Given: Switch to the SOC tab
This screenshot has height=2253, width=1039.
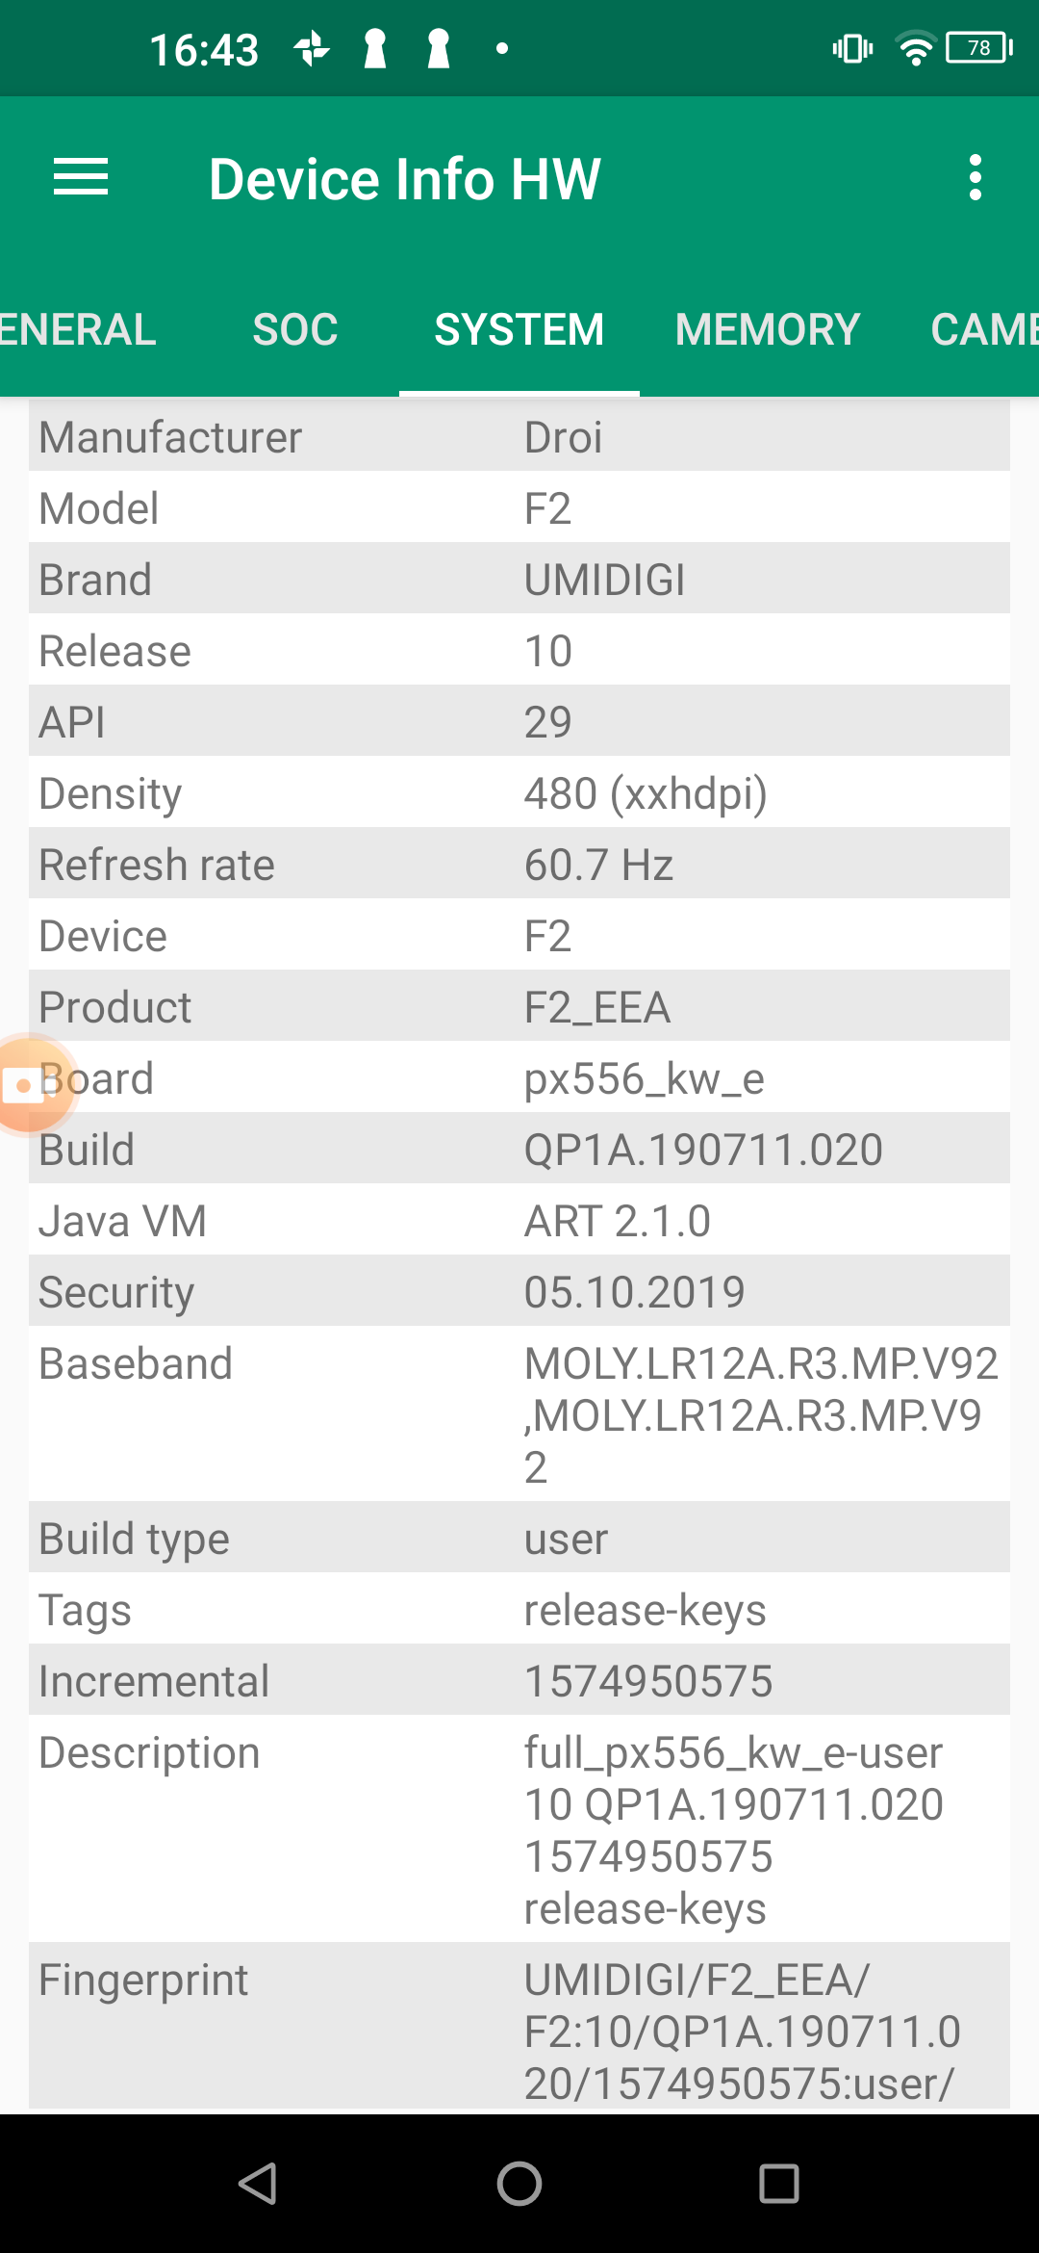Looking at the screenshot, I should tap(295, 330).
